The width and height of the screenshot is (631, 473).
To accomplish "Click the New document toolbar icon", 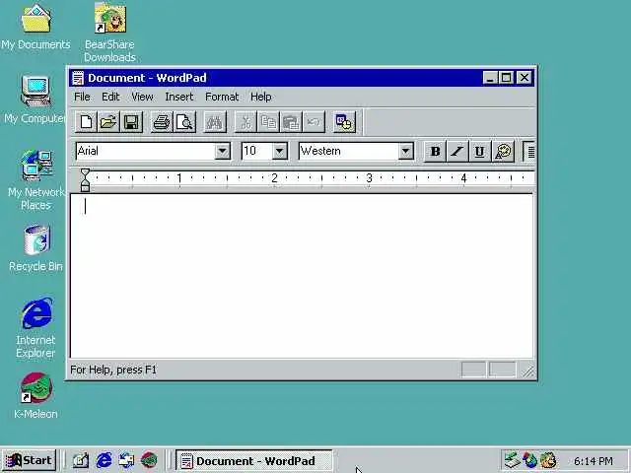I will pos(86,122).
